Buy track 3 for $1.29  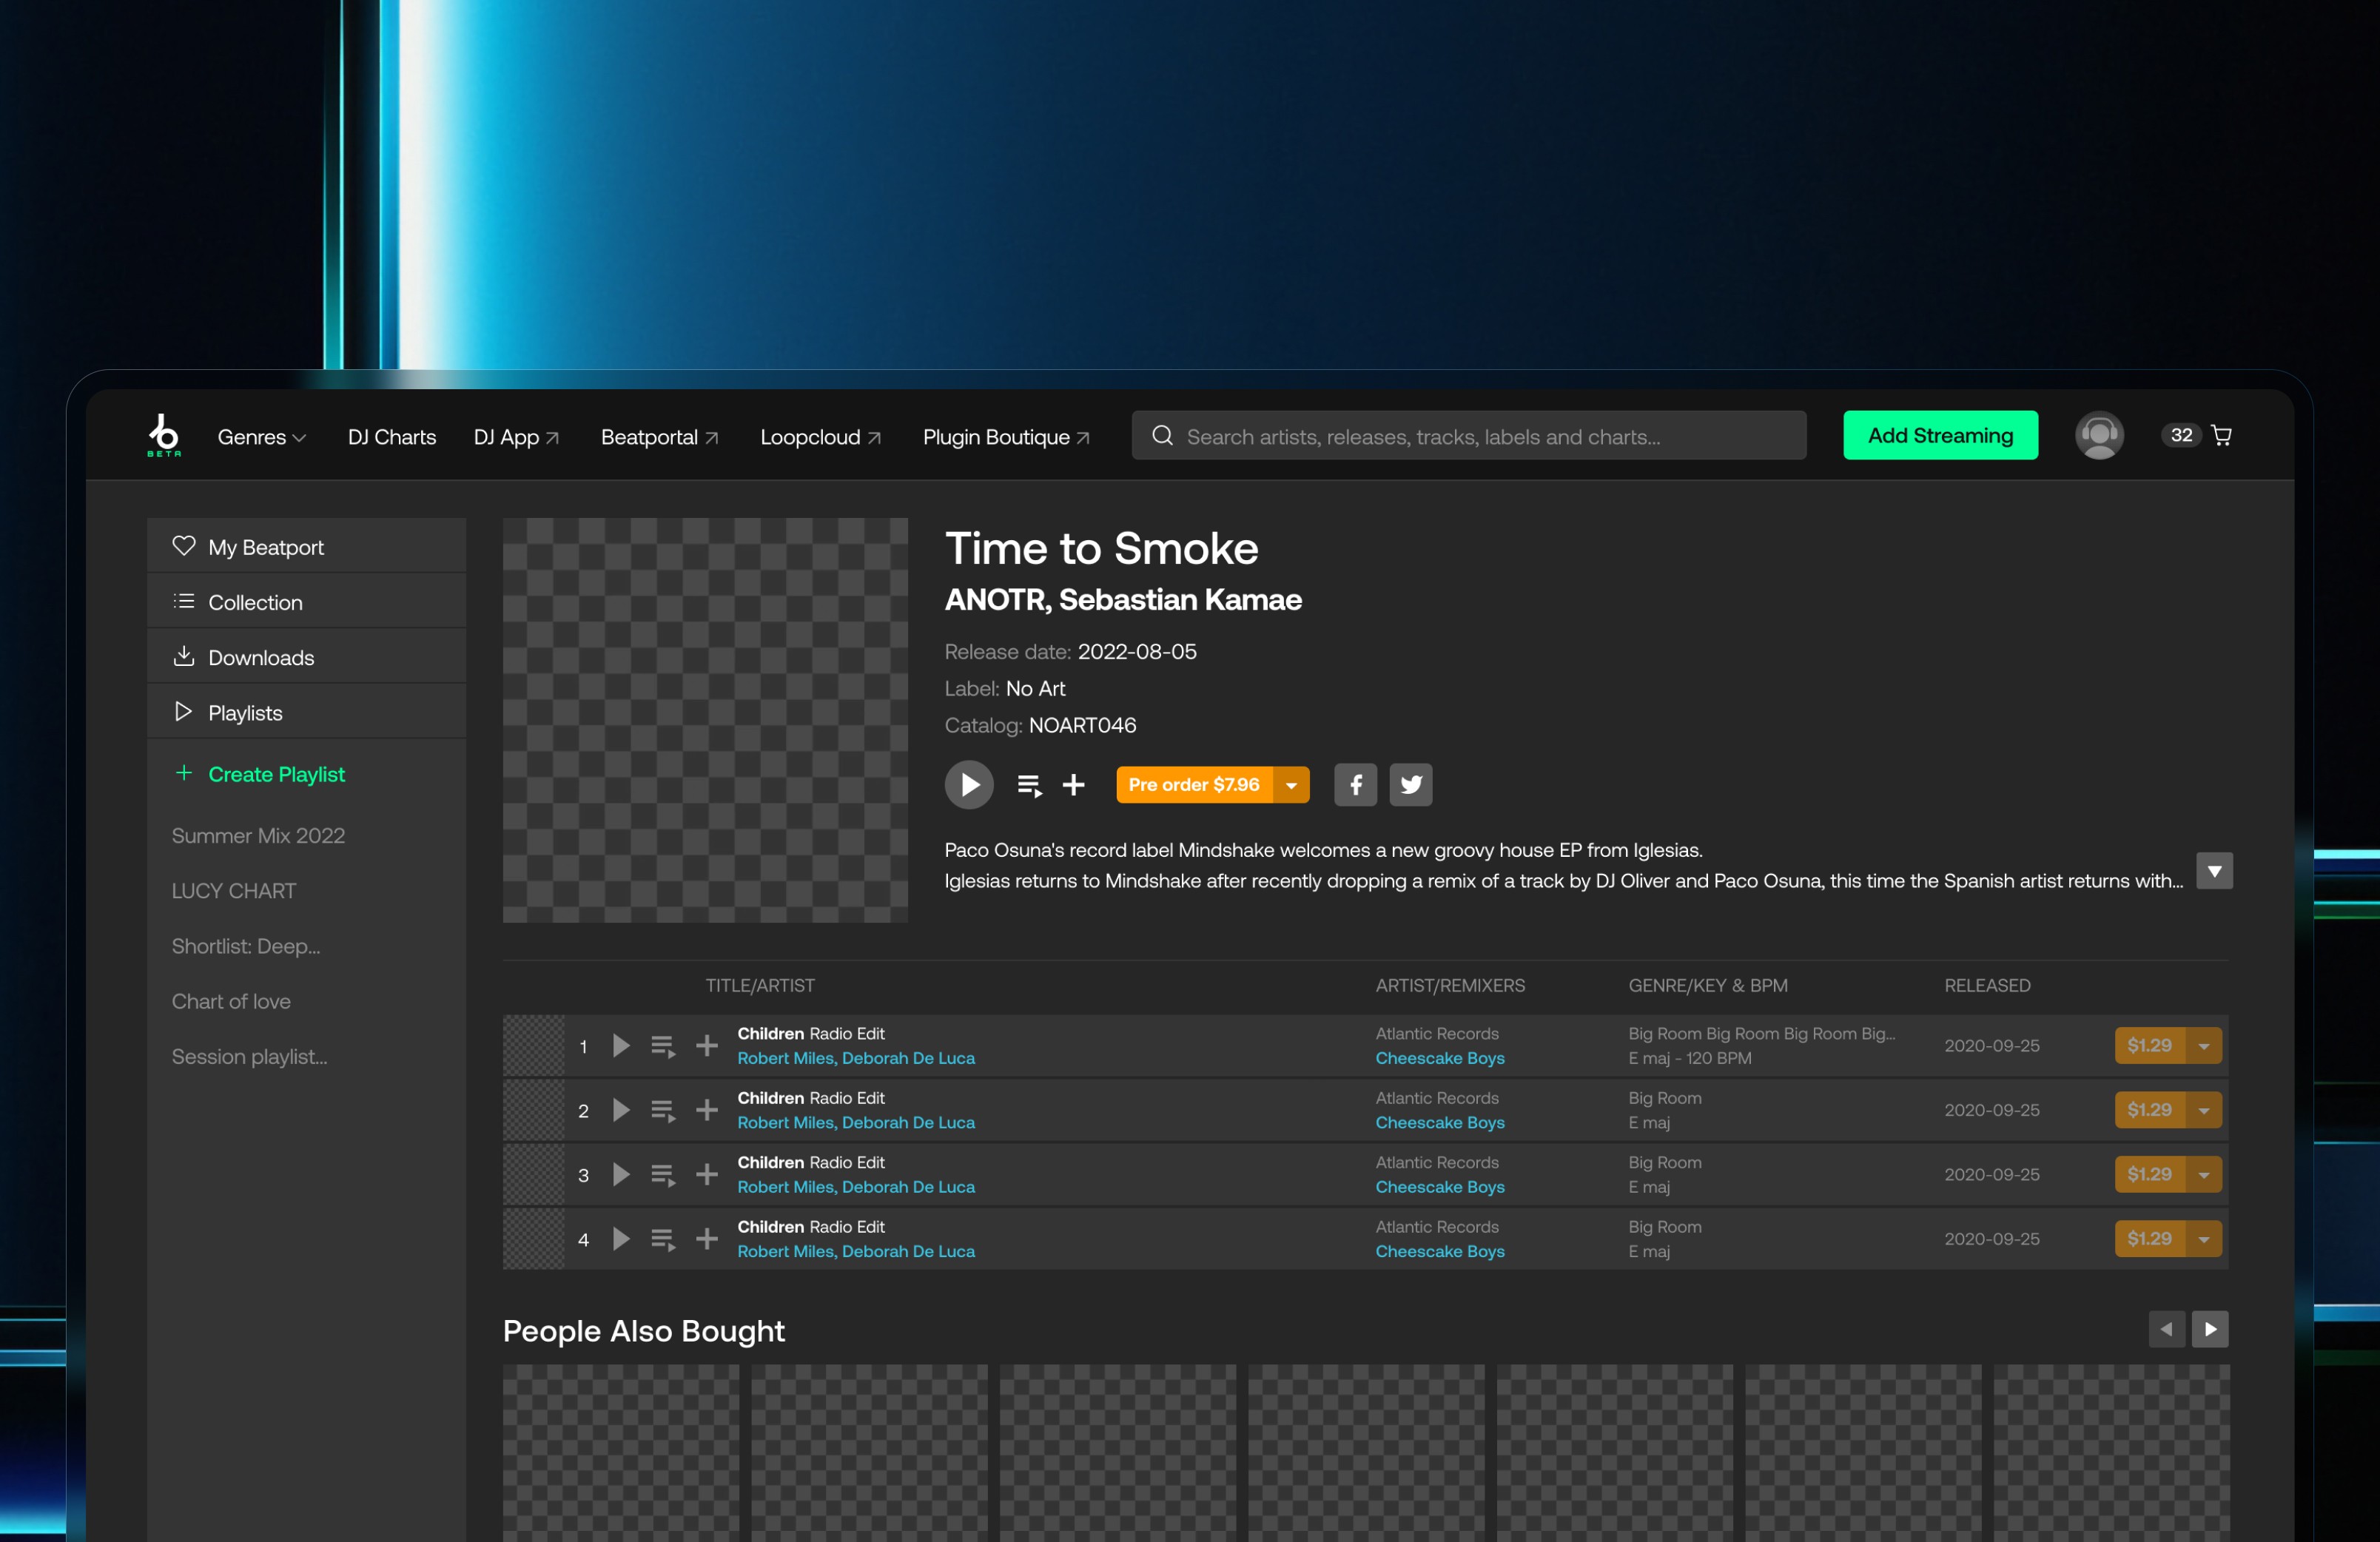pos(2150,1175)
